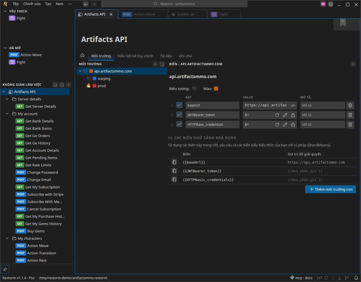Change the environment icon next to Biểu tượng
This screenshot has height=282, width=361.
(194, 89)
